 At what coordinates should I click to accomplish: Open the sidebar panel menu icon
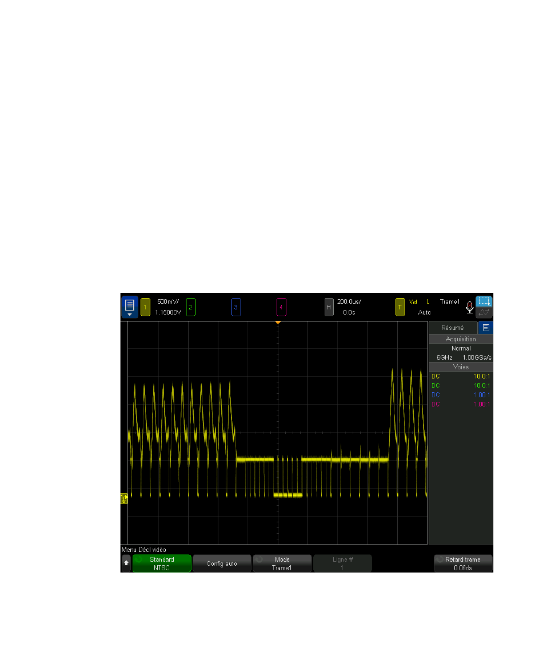[486, 328]
